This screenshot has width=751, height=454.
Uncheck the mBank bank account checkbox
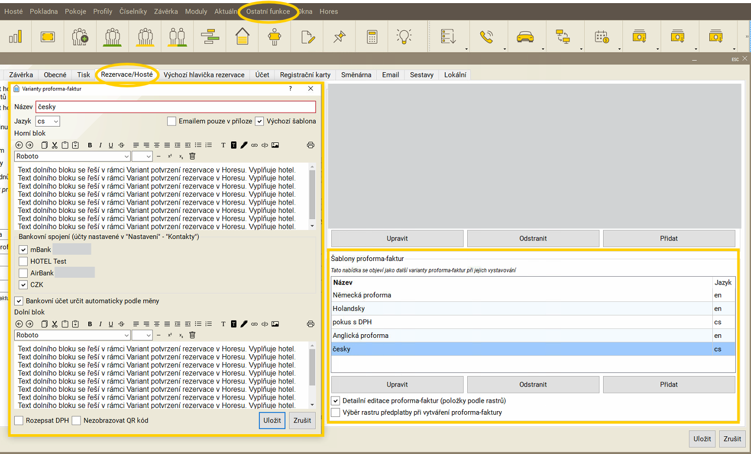(23, 250)
